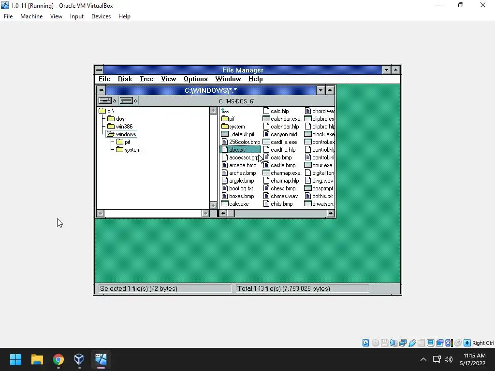495x371 pixels.
Task: Open Windows Start button on taskbar
Action: coord(15,359)
